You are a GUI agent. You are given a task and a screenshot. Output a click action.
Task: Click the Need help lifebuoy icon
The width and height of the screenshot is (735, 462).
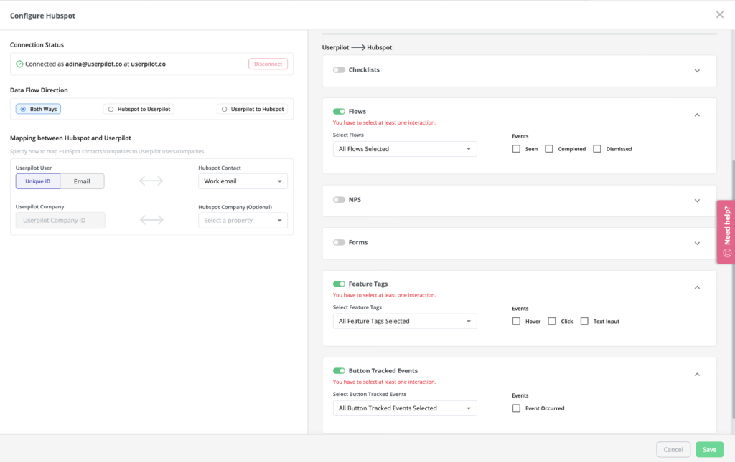pyautogui.click(x=727, y=253)
